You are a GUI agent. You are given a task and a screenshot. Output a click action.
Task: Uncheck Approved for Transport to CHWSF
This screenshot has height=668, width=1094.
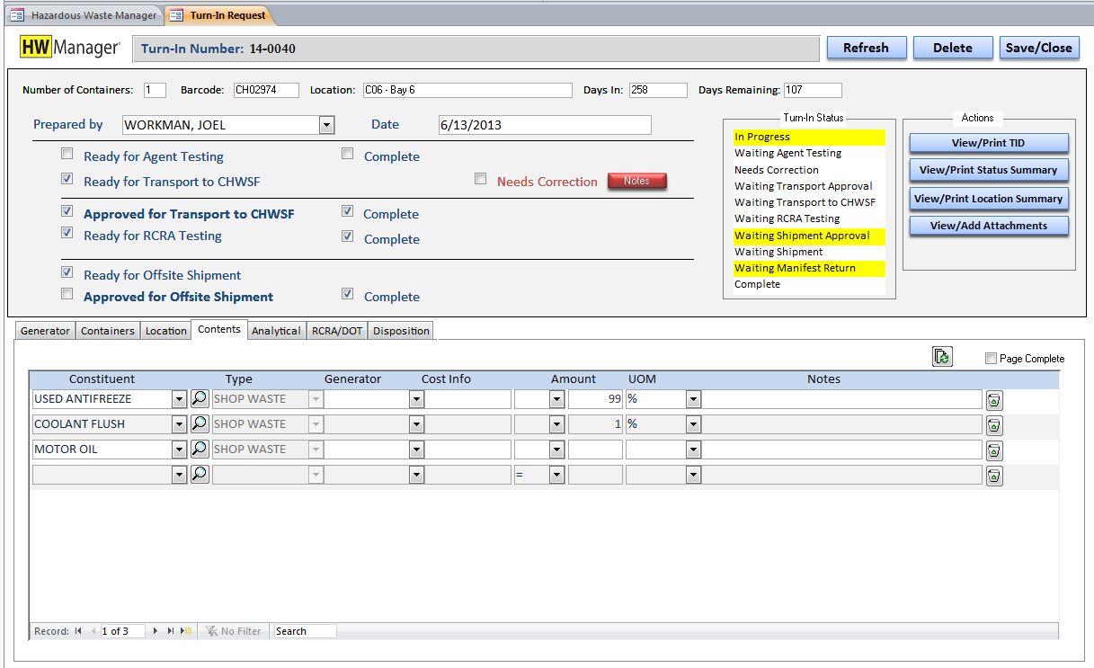pos(67,211)
